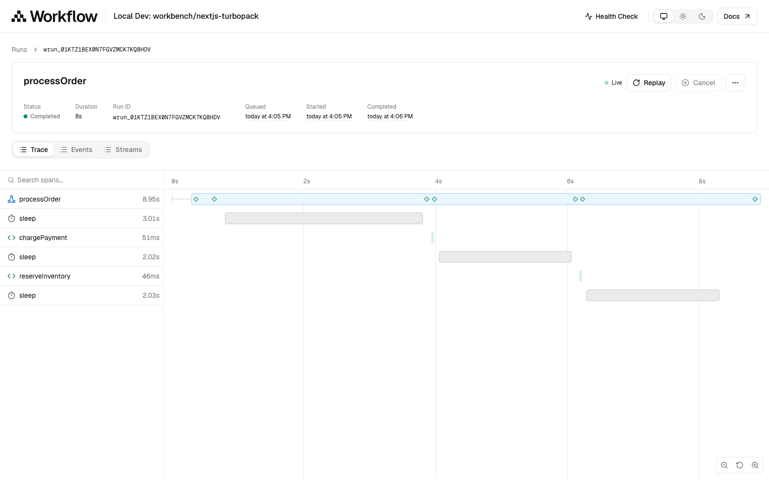Screen dimensions: 769x481
Task: Reset the trace timeline zoom
Action: (x=740, y=465)
